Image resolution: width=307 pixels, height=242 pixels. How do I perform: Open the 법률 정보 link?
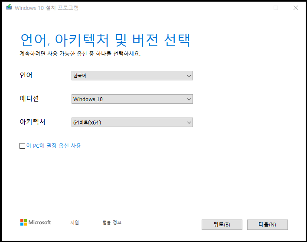click(x=112, y=223)
